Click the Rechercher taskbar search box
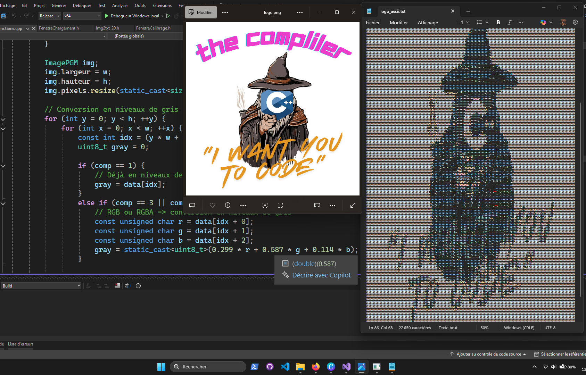The image size is (586, 375). pos(208,367)
